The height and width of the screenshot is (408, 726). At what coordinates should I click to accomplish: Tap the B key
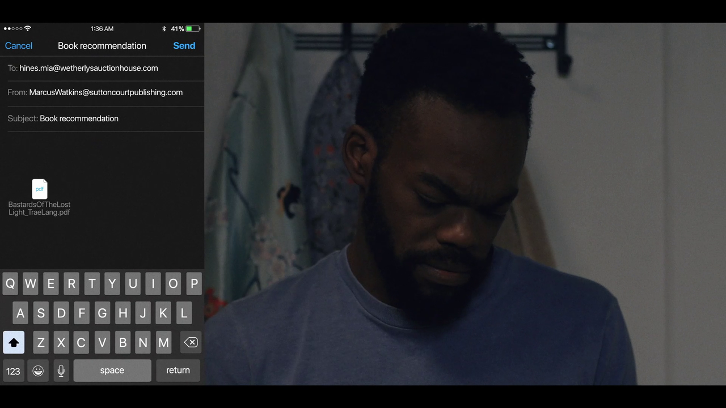pyautogui.click(x=123, y=342)
